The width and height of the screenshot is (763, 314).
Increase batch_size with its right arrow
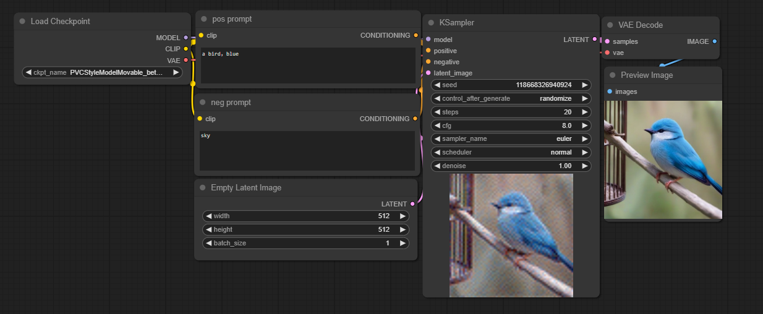403,243
